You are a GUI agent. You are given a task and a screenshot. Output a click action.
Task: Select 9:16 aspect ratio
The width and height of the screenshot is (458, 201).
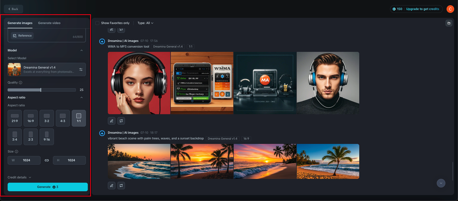(47, 137)
